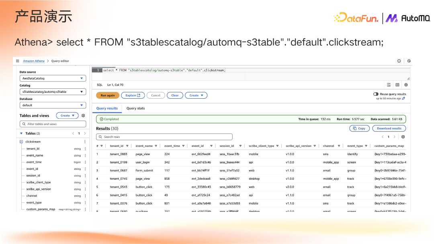
Task: Open the Database default dropdown
Action: (x=53, y=105)
